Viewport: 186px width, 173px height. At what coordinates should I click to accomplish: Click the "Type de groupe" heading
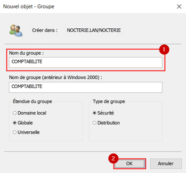coord(109,102)
